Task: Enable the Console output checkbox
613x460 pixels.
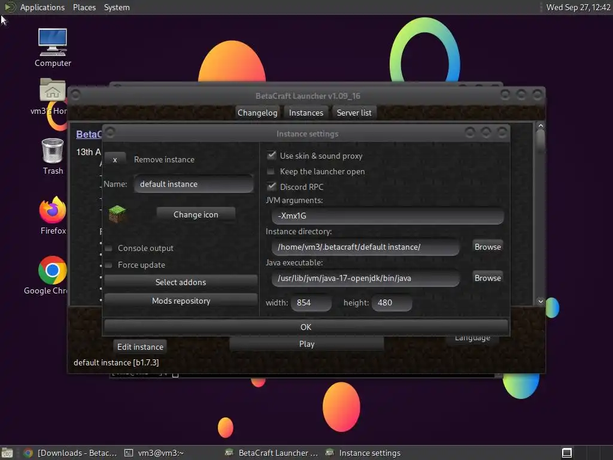Action: pos(109,248)
